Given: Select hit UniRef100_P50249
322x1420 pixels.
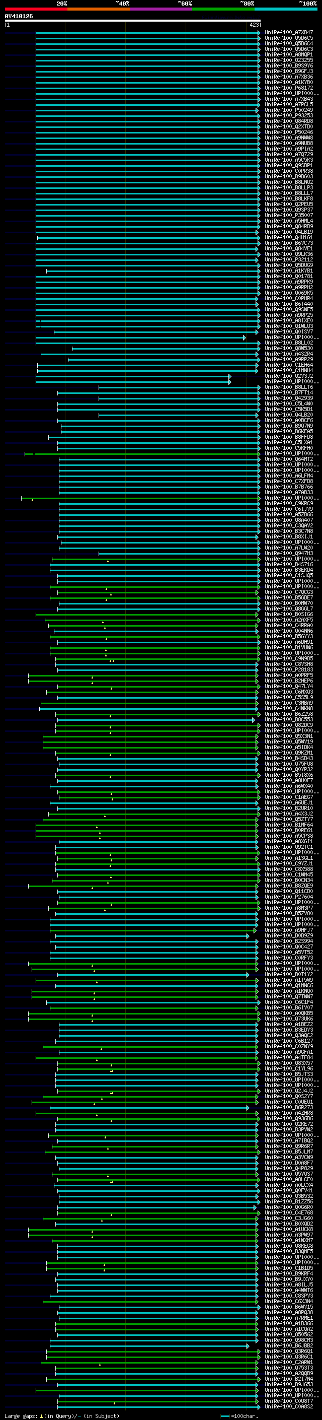Looking at the screenshot, I should click(x=289, y=110).
